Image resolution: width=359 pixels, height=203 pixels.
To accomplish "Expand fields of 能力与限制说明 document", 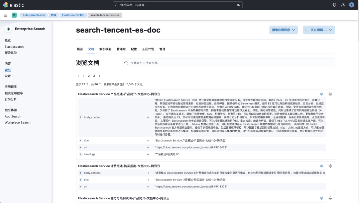I will [330, 198].
